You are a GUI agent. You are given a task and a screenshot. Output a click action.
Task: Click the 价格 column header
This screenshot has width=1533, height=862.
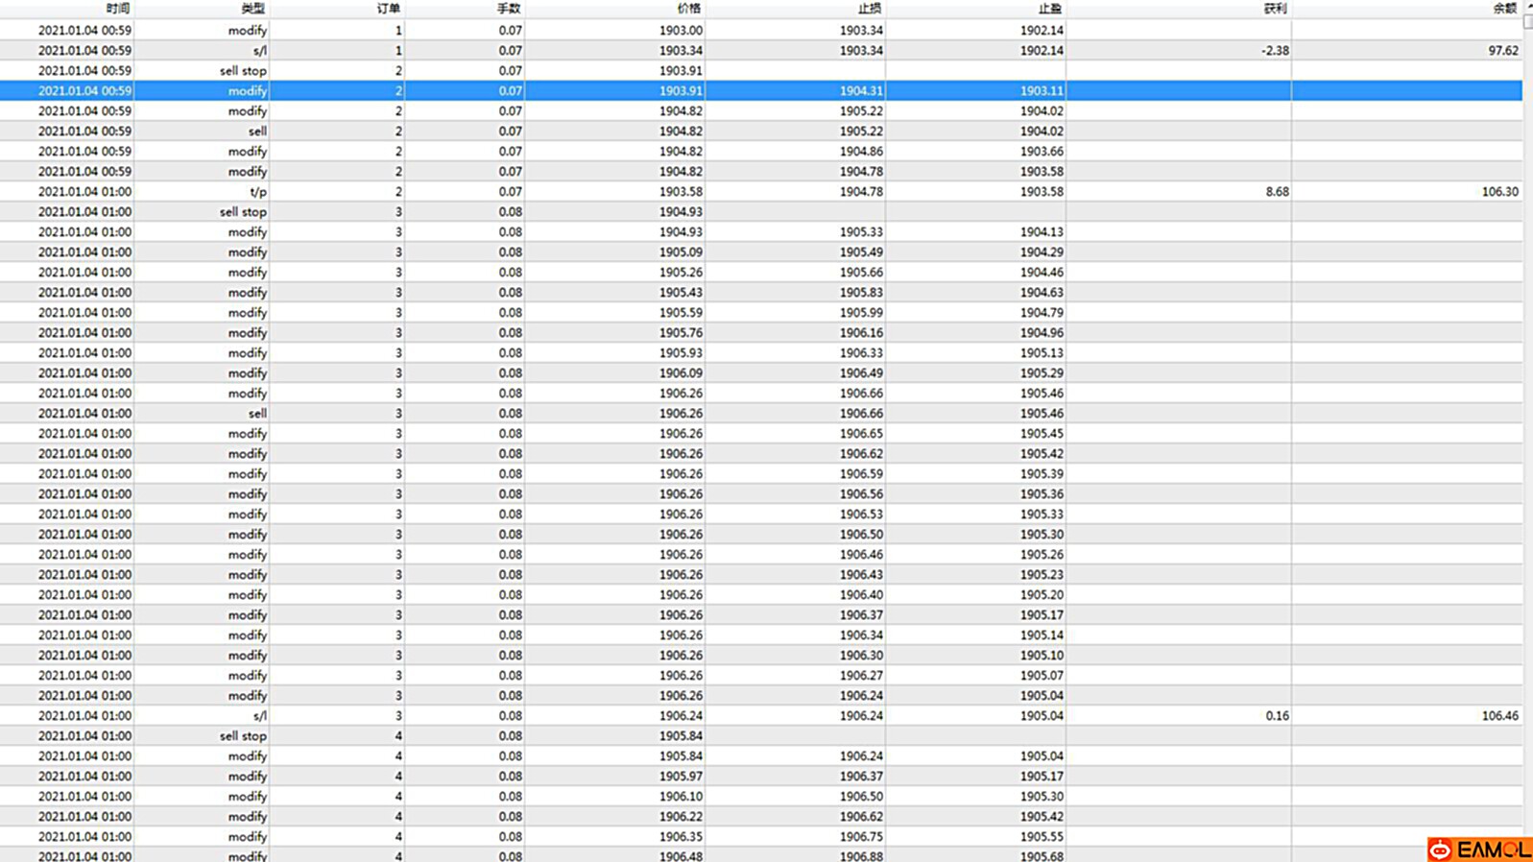click(x=689, y=9)
